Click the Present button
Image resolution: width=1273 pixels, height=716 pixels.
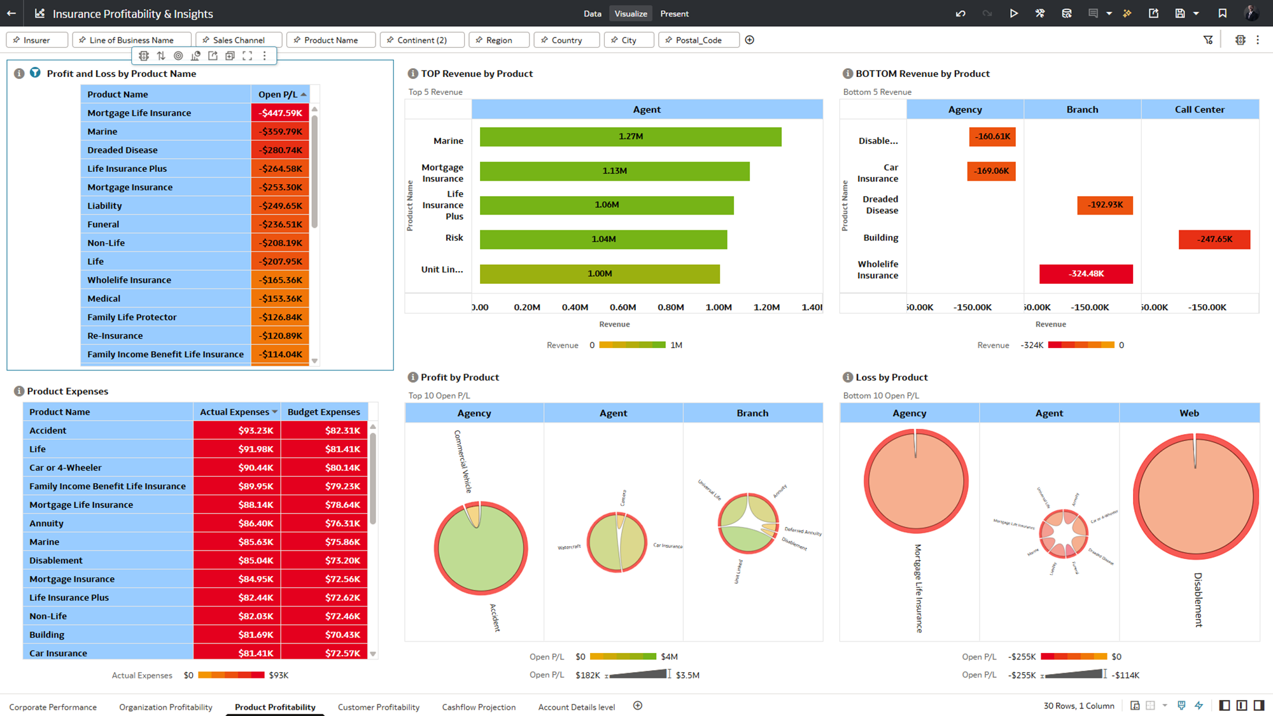click(674, 13)
